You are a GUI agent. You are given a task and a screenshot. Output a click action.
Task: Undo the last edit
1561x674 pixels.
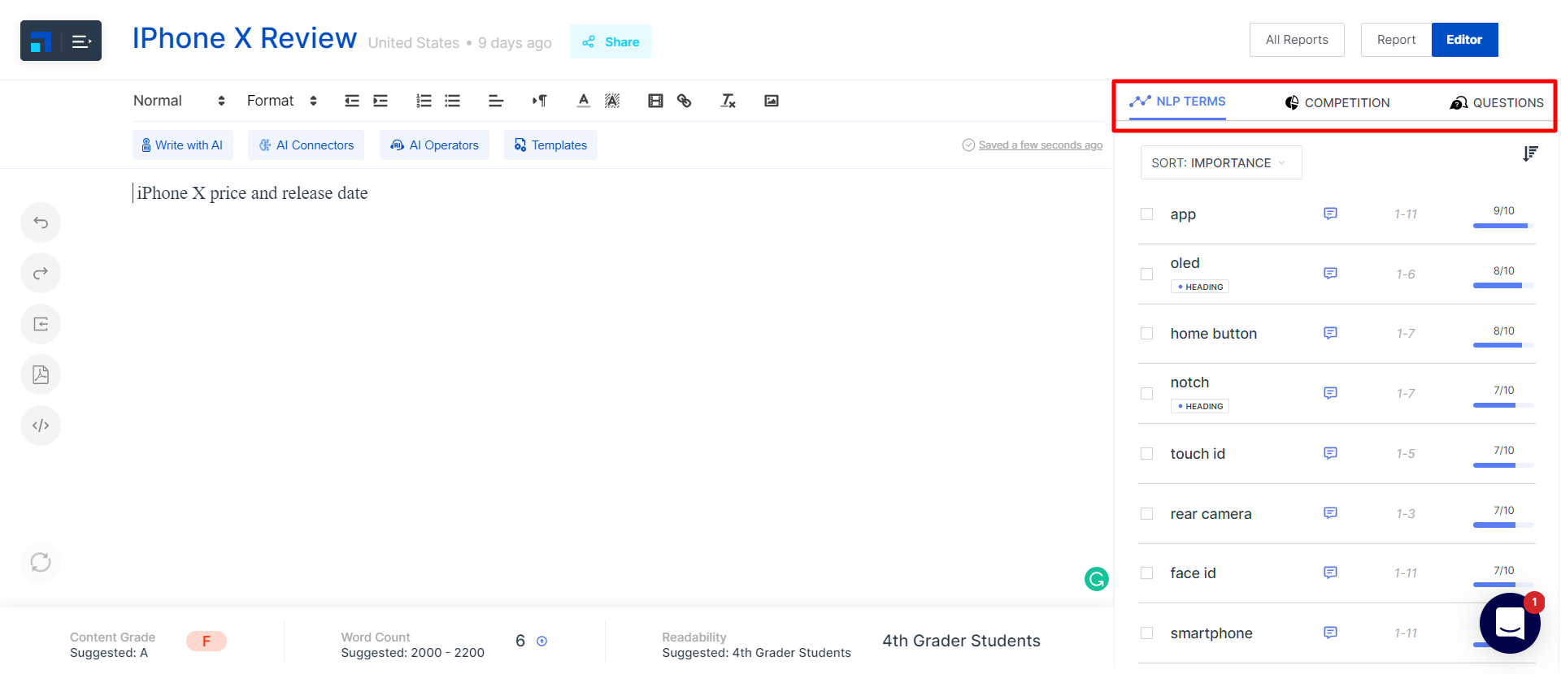click(x=41, y=223)
